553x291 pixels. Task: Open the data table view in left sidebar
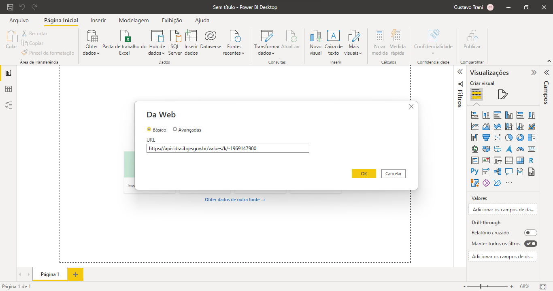coord(8,89)
